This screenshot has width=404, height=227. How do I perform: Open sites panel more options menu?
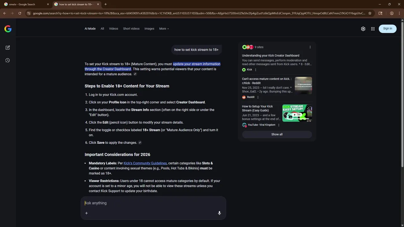coord(310,47)
